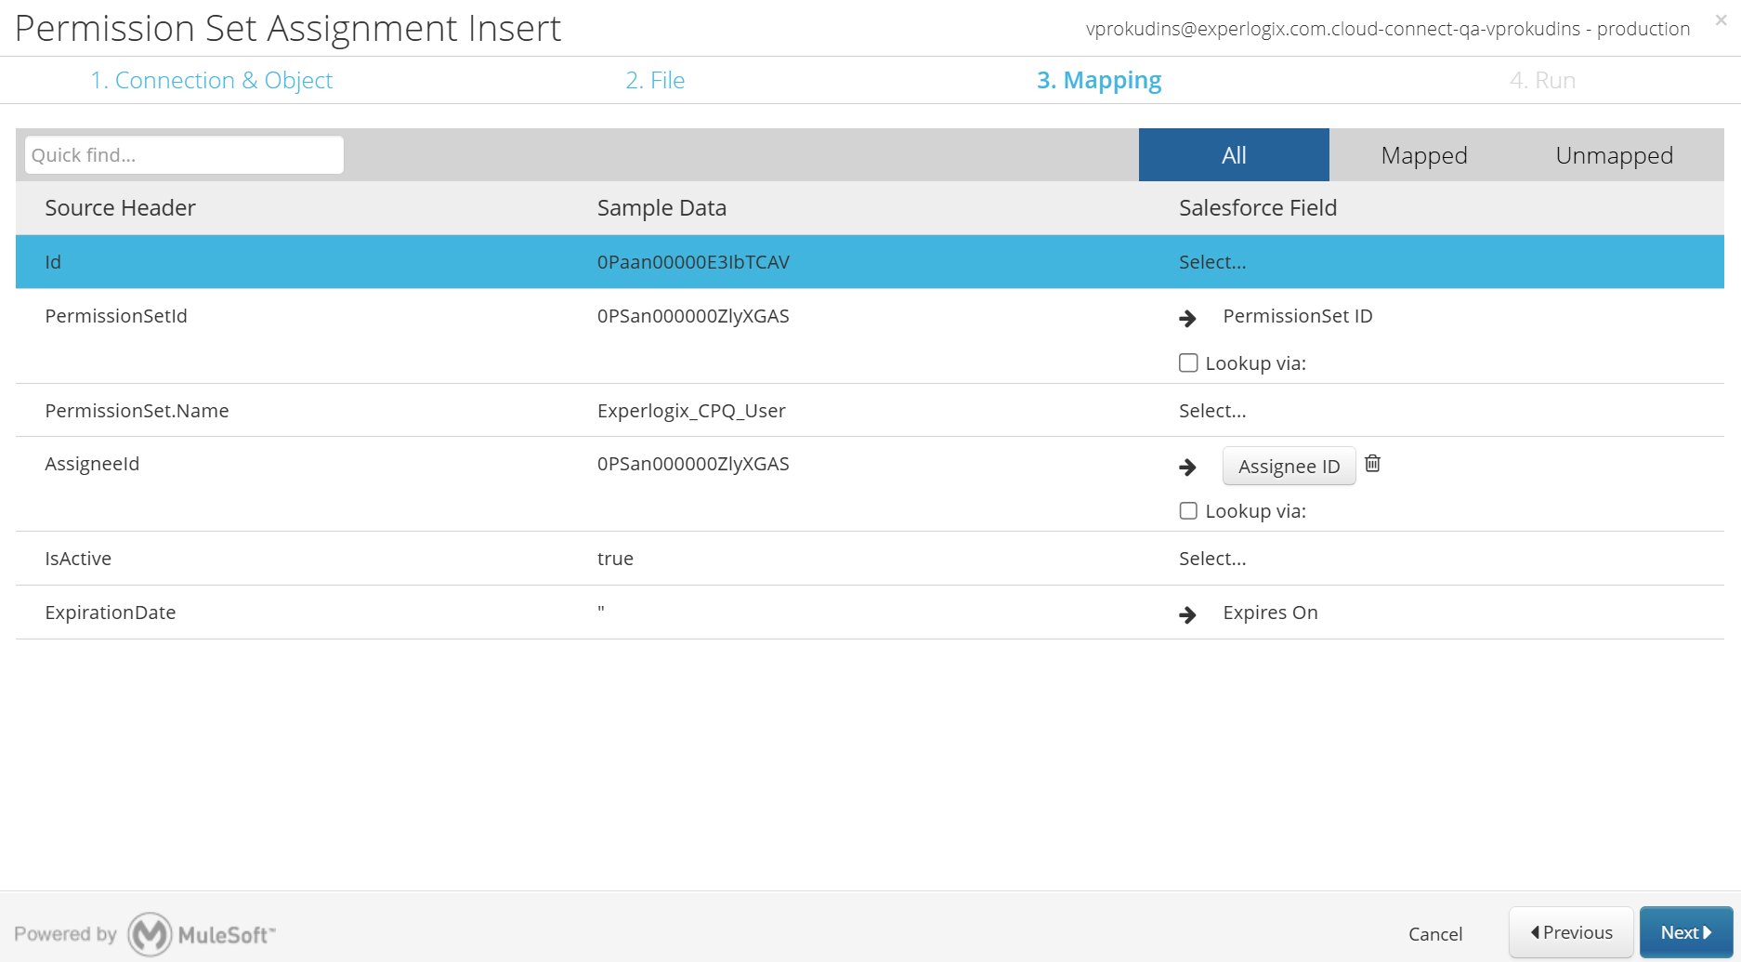Filter to Mapped fields only

[x=1424, y=155]
